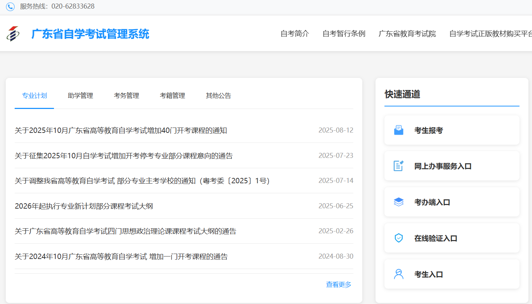Click the 考办端入口 stacked layers icon
Image resolution: width=532 pixels, height=304 pixels.
pyautogui.click(x=398, y=201)
